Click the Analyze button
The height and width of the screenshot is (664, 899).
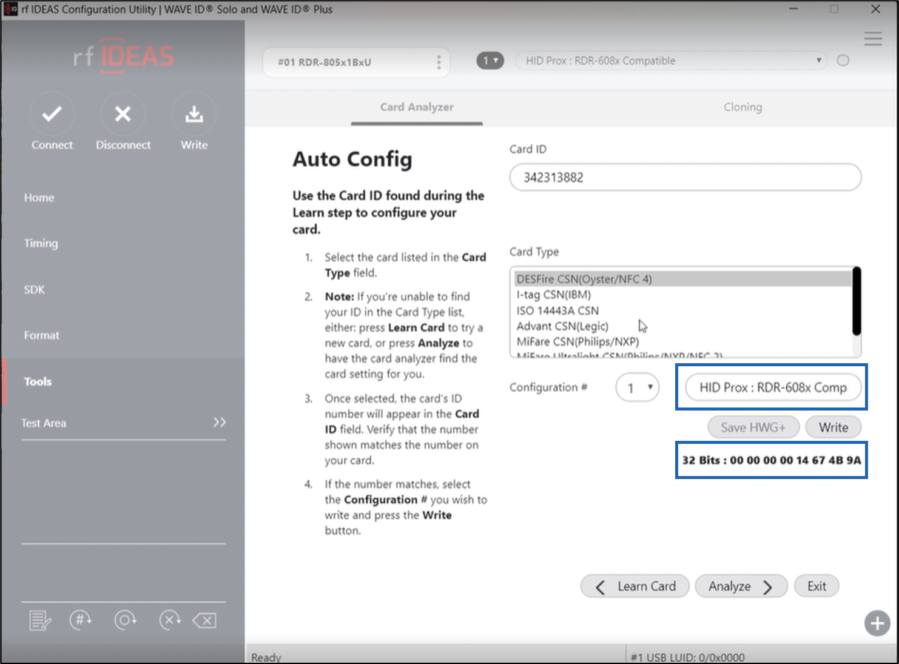point(741,586)
